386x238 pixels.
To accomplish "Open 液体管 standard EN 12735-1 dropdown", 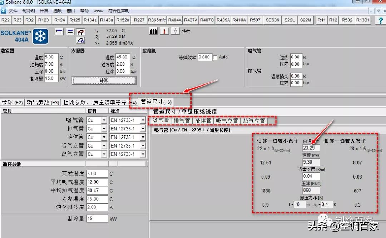I will point(143,137).
